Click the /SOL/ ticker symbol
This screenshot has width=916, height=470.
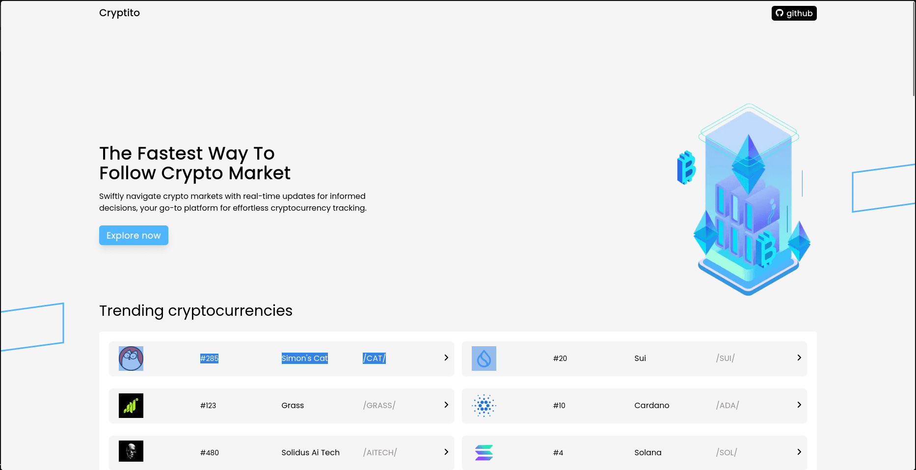[x=726, y=453]
